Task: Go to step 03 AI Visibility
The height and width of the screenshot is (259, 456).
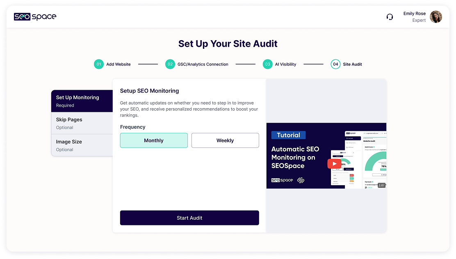Action: click(x=280, y=64)
